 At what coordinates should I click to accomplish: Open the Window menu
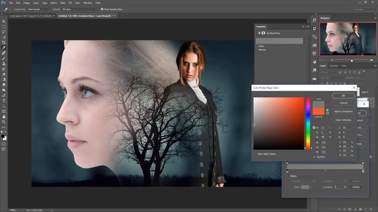(87, 3)
